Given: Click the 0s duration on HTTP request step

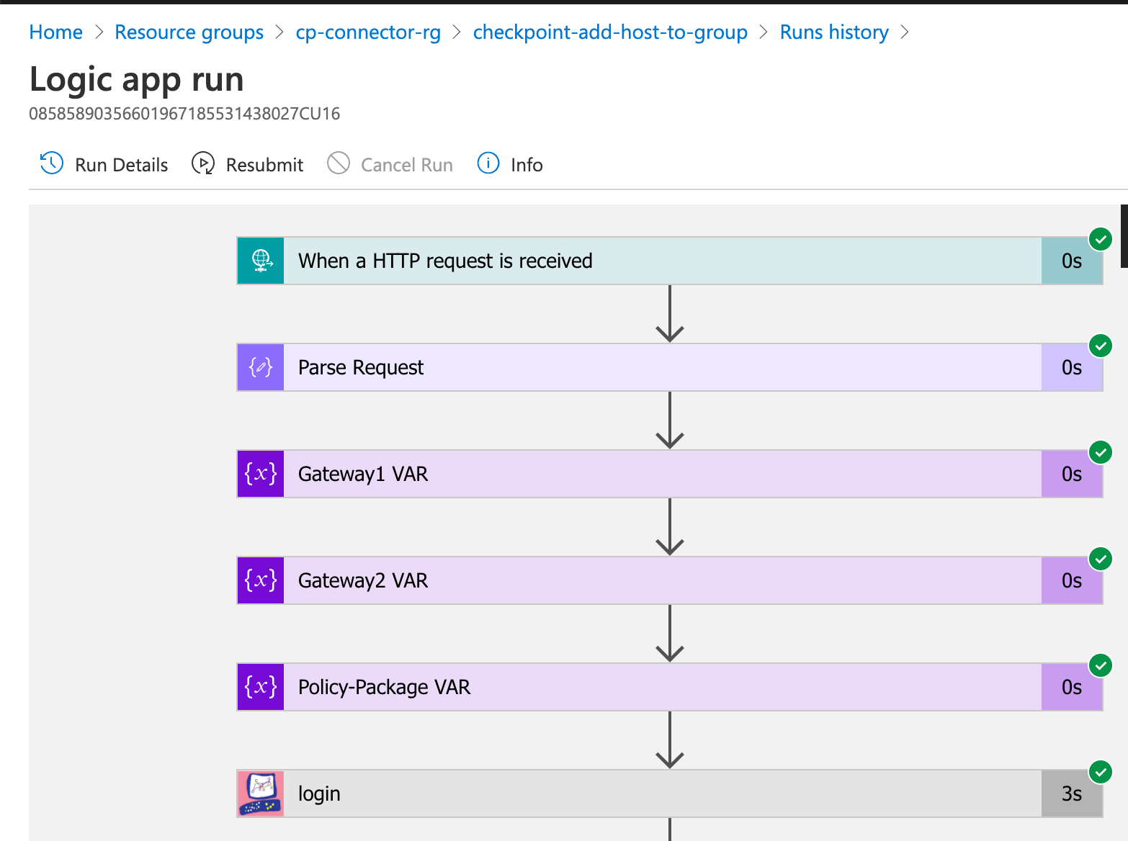Looking at the screenshot, I should pos(1072,261).
